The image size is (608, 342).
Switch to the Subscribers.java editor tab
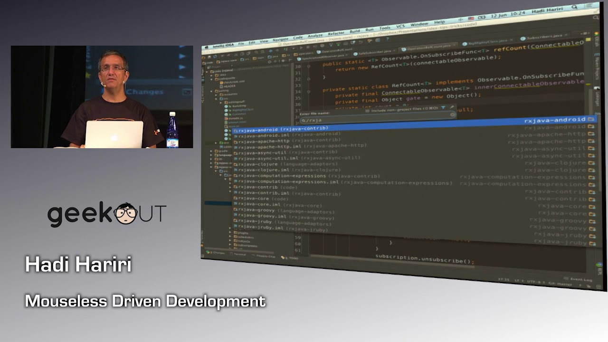click(x=544, y=36)
